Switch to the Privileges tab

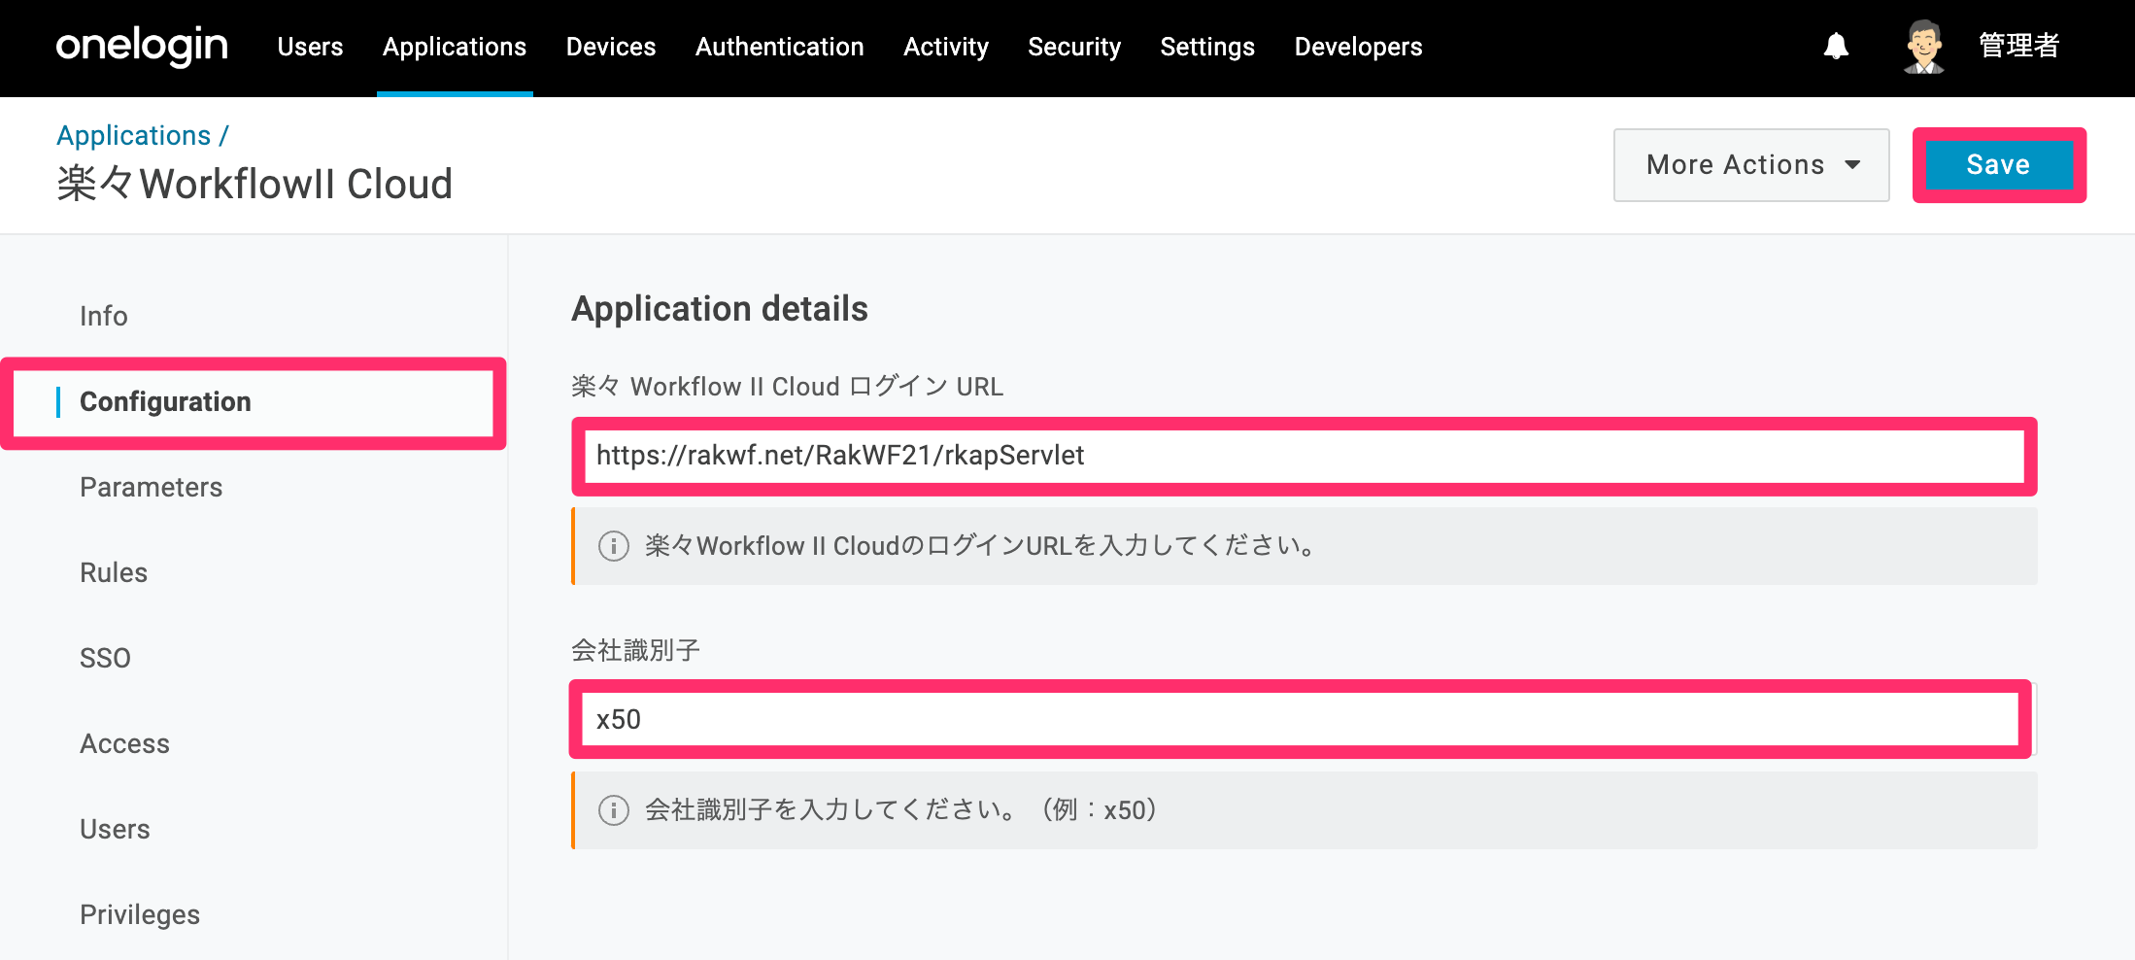pyautogui.click(x=140, y=914)
